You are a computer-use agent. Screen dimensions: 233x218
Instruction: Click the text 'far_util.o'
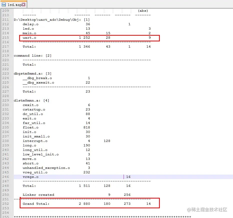pyautogui.click(x=34, y=123)
